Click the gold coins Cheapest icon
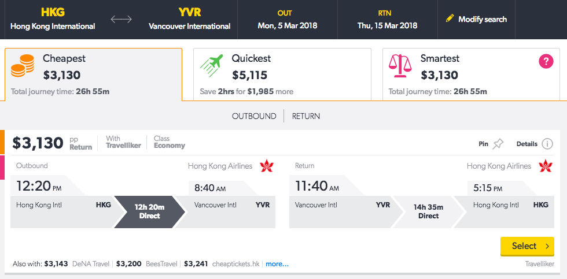Viewport: 567px width, 279px height. tap(23, 66)
